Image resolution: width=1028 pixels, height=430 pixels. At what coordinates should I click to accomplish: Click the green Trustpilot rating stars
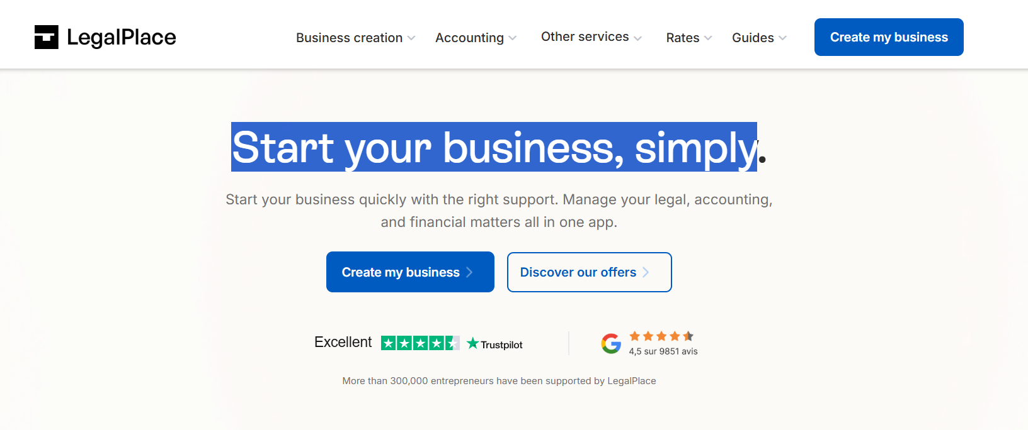coord(420,343)
